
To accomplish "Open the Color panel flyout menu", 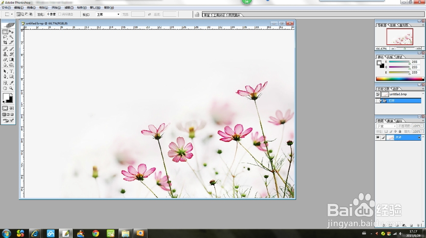I will (423, 57).
